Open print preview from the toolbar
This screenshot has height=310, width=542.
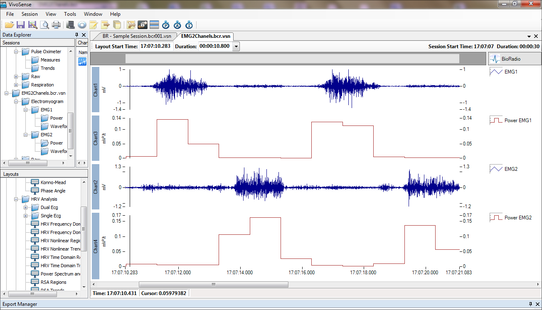coord(45,25)
